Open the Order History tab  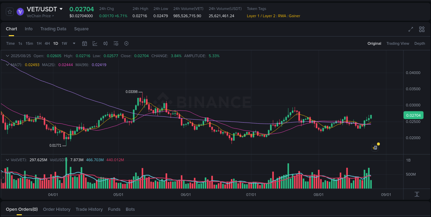[57, 209]
